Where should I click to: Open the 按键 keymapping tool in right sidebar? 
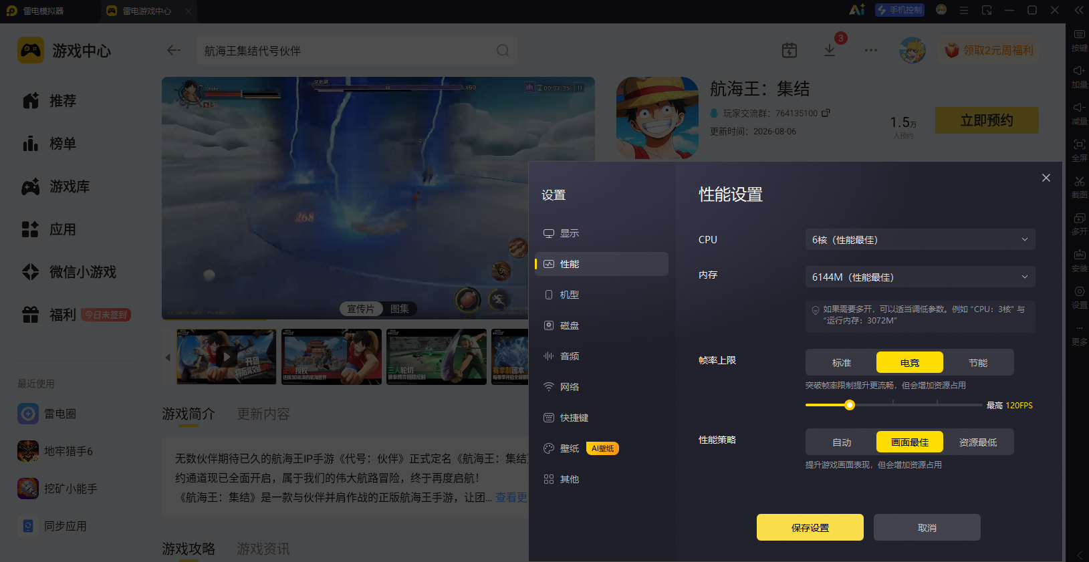tap(1079, 40)
